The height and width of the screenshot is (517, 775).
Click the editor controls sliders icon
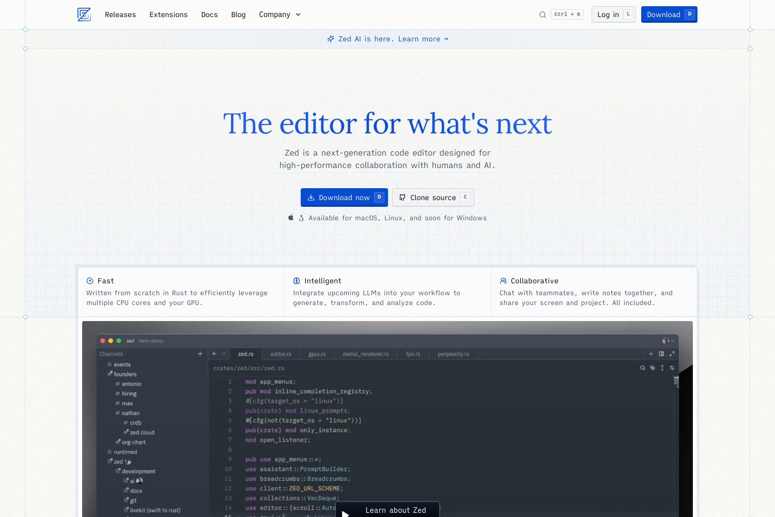coord(672,368)
